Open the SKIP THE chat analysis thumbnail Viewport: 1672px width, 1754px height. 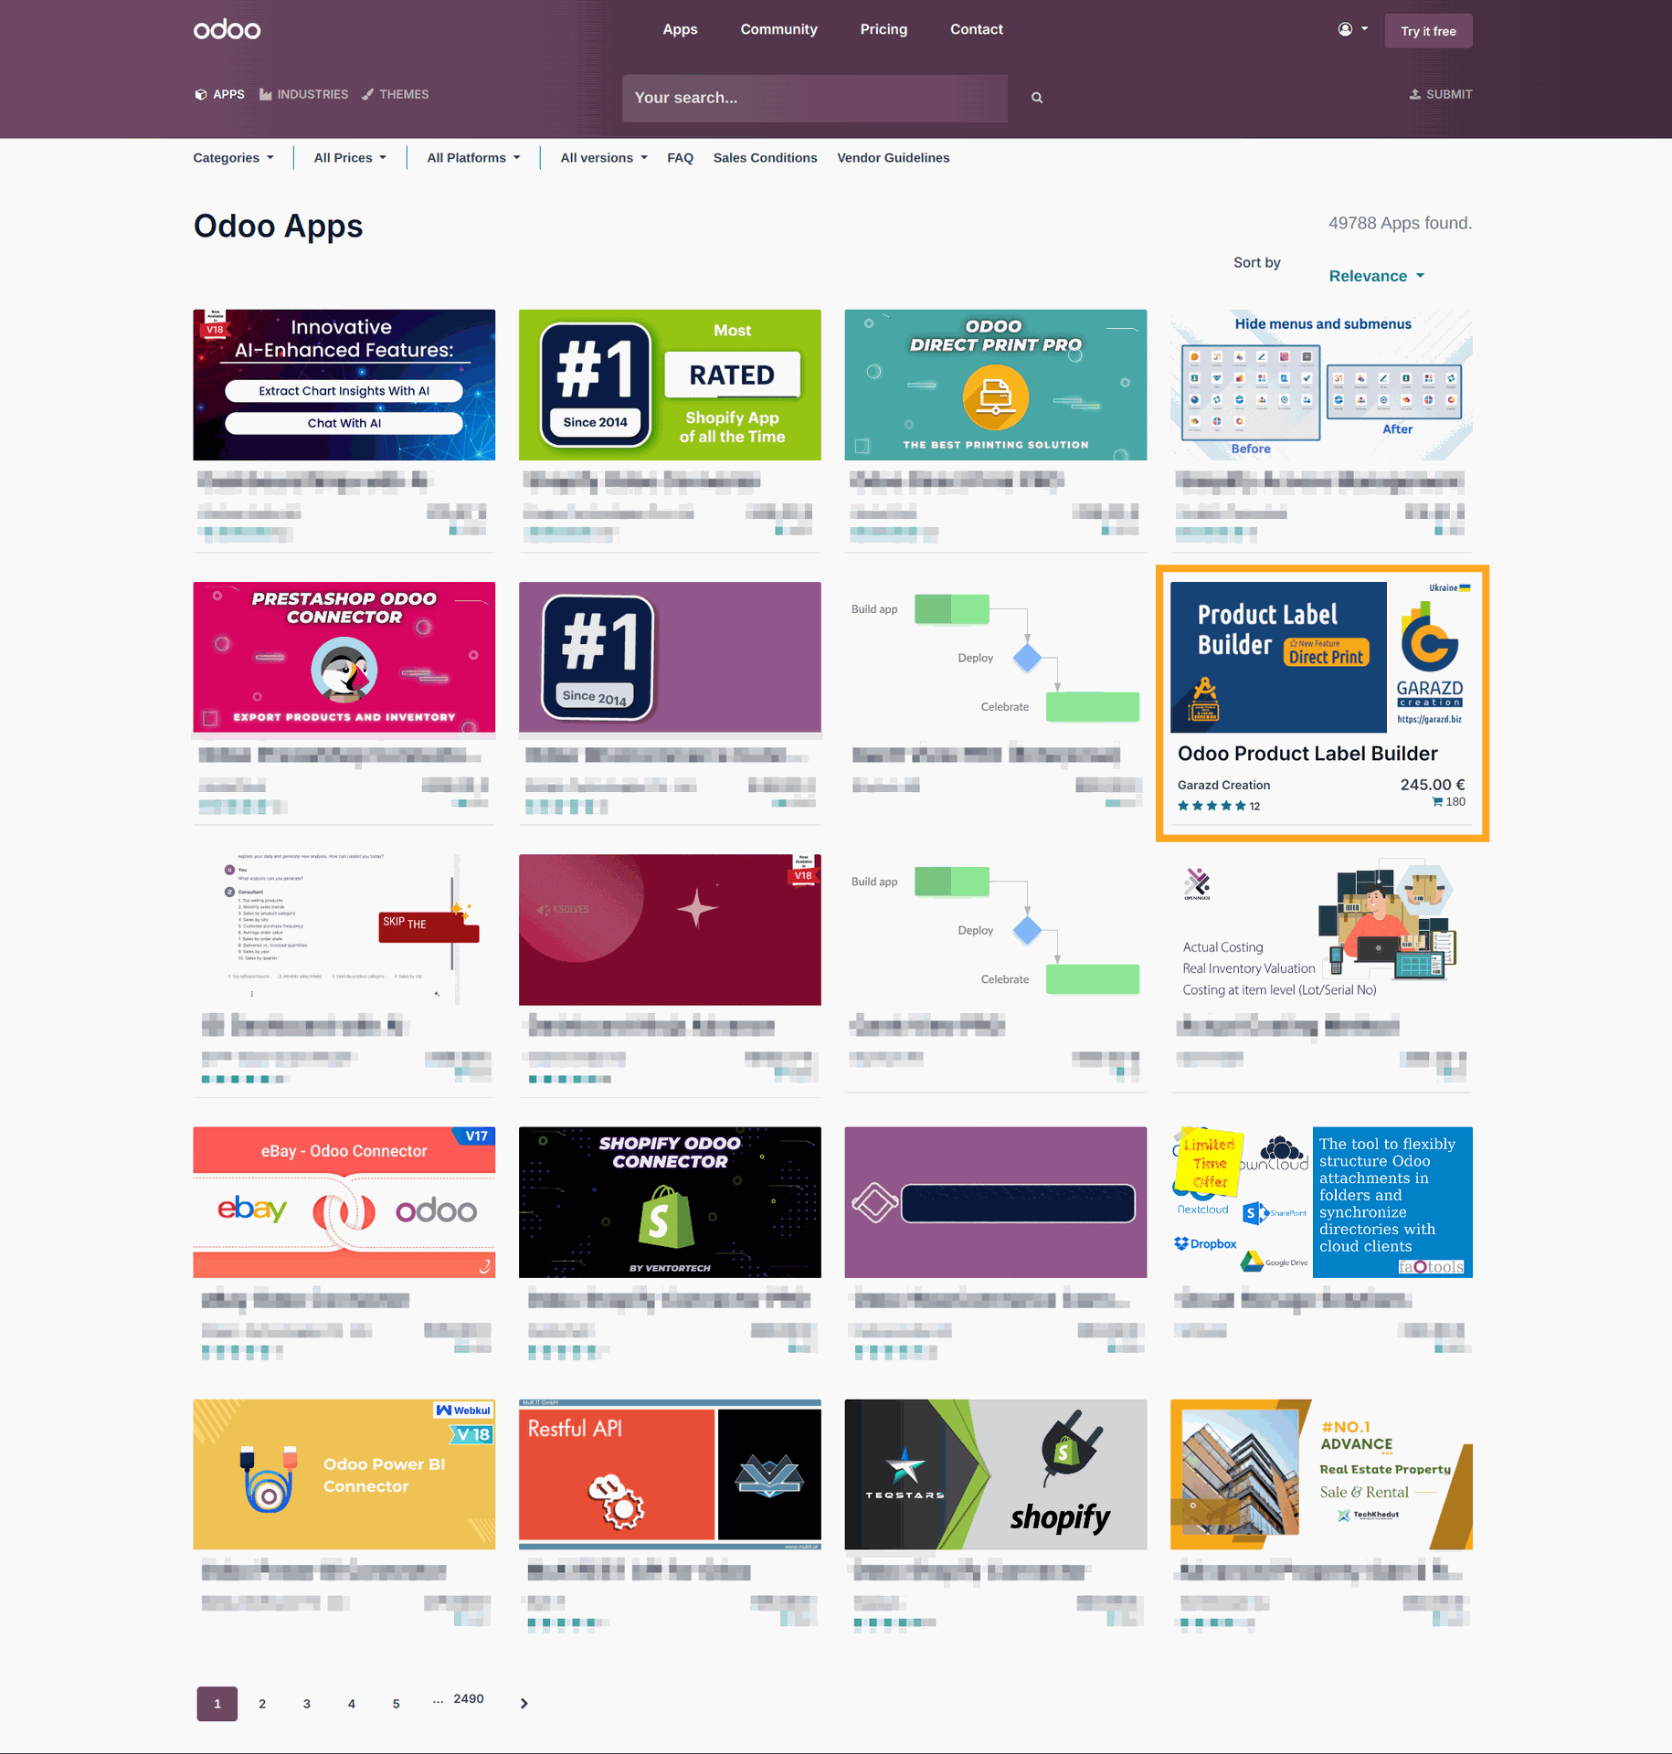(344, 930)
